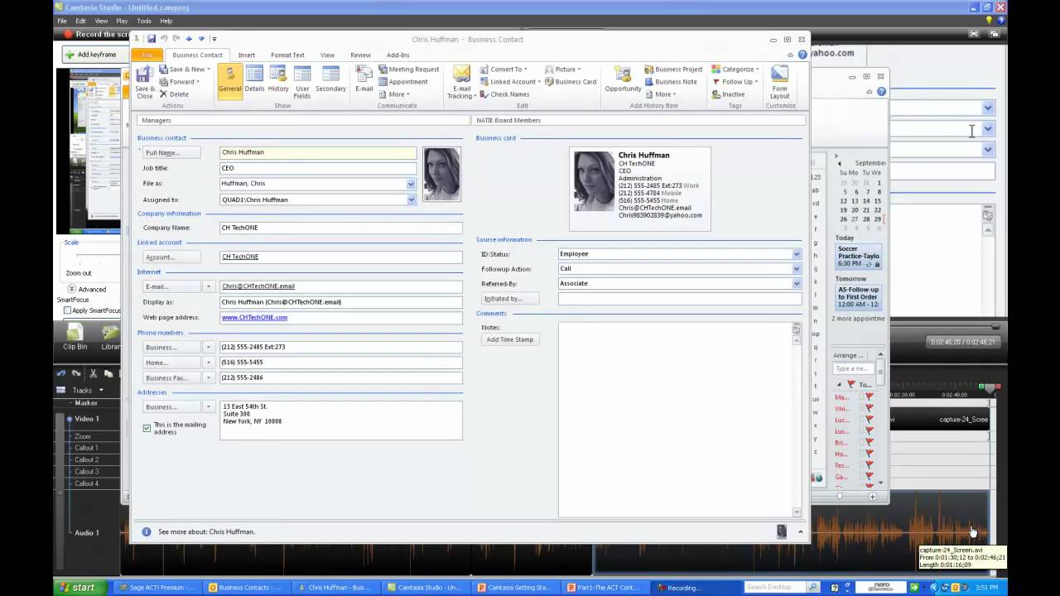Create an Appointment from ribbon
Image resolution: width=1060 pixels, height=596 pixels.
coord(403,82)
